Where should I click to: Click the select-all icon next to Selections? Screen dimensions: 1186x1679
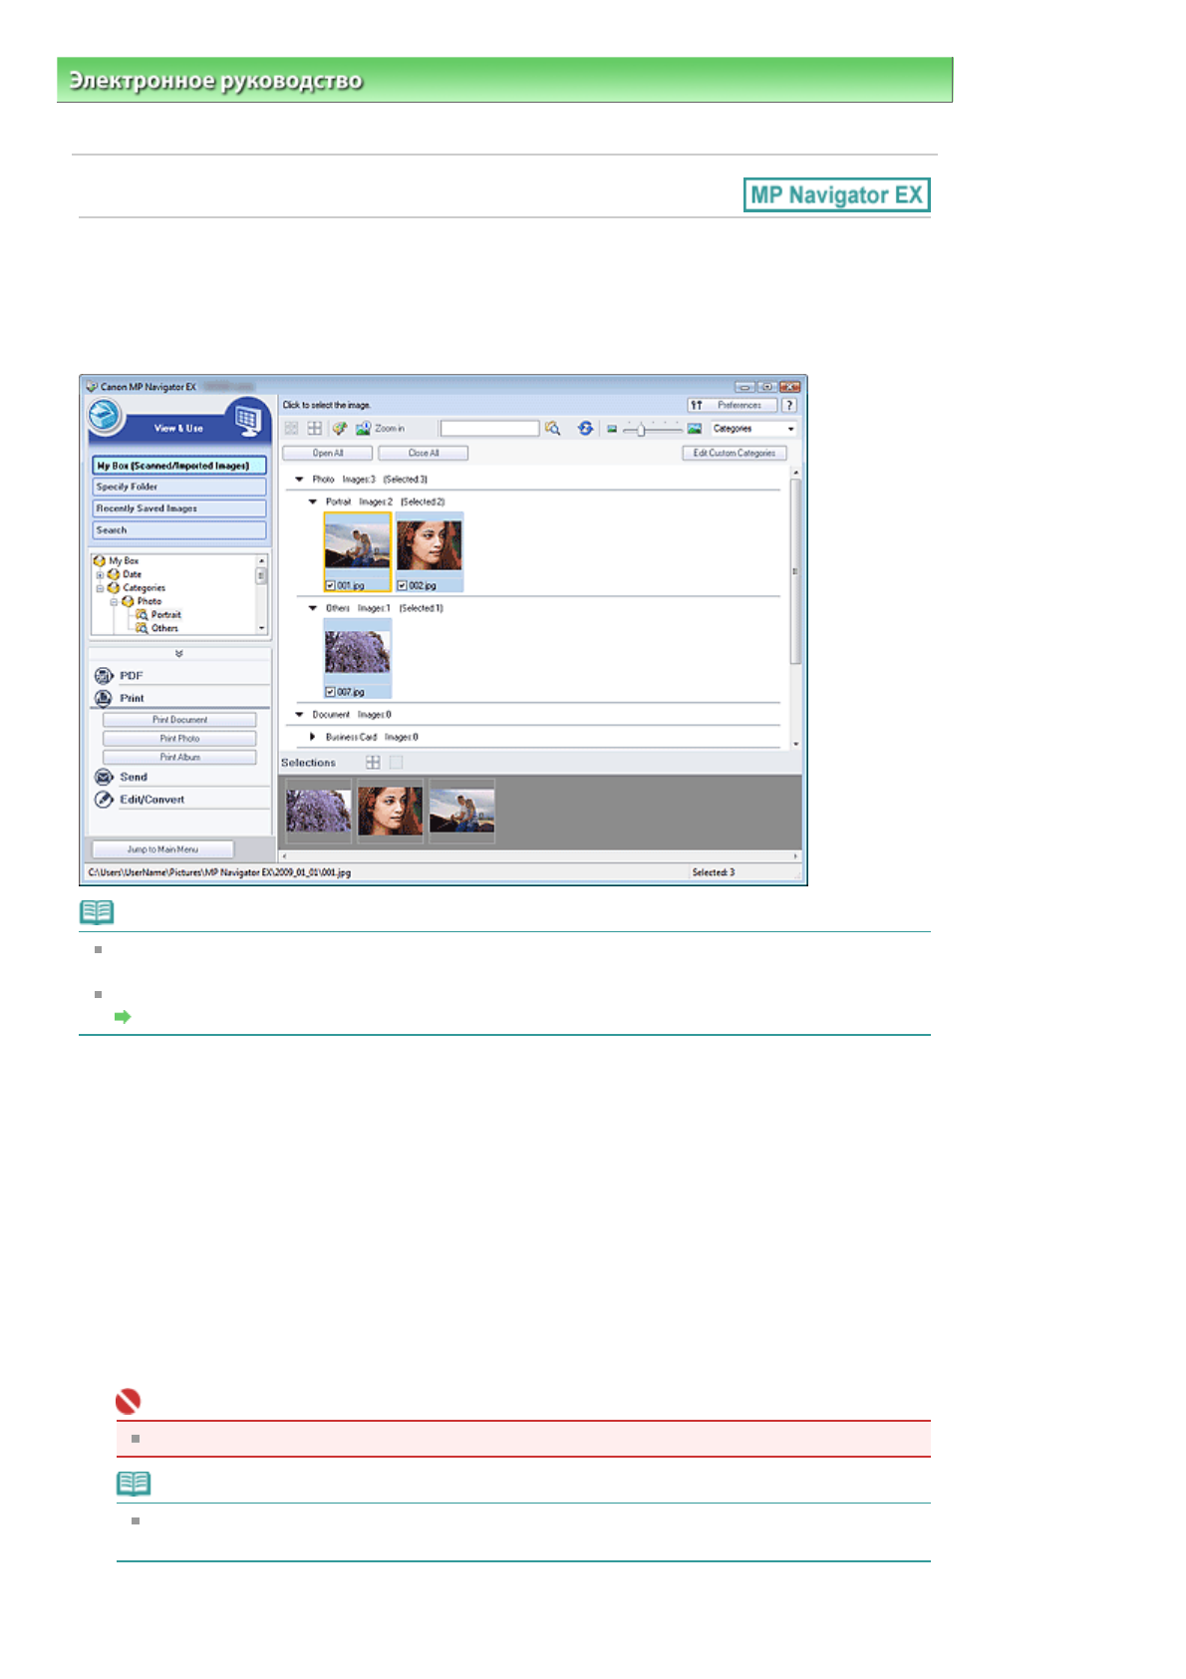click(373, 763)
